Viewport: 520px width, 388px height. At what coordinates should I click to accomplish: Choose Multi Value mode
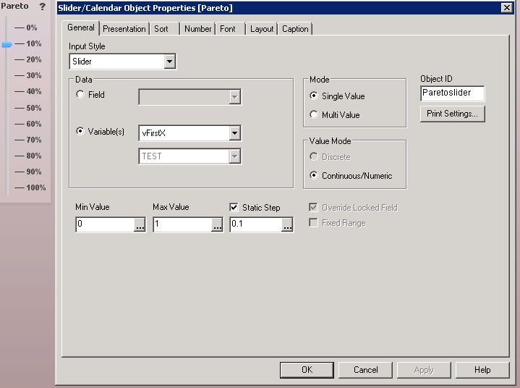pos(314,114)
